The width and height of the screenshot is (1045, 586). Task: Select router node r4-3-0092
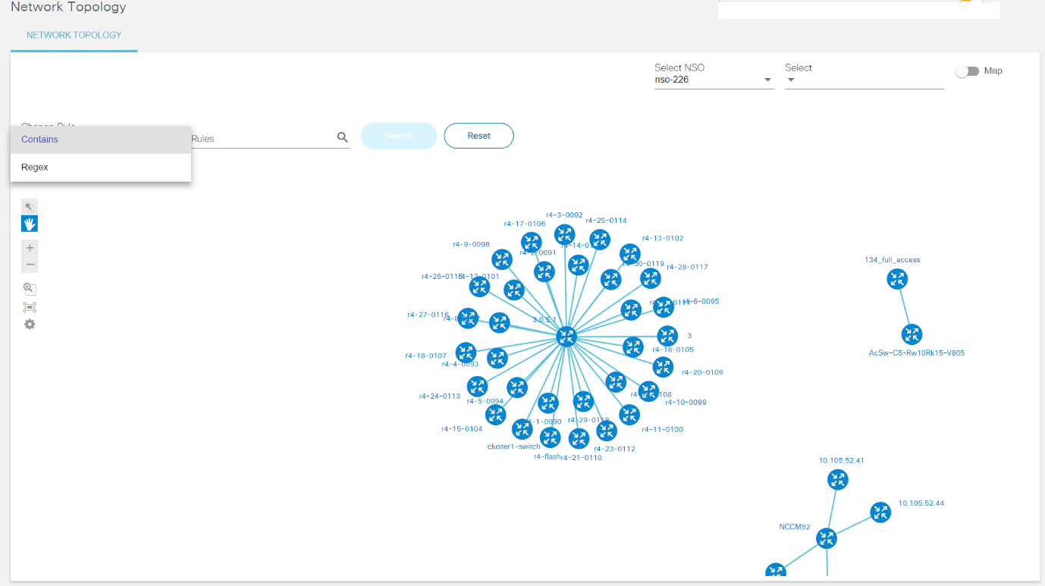coord(564,234)
